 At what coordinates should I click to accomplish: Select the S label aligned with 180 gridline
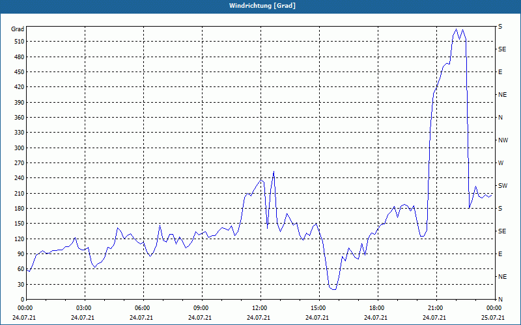click(500, 209)
